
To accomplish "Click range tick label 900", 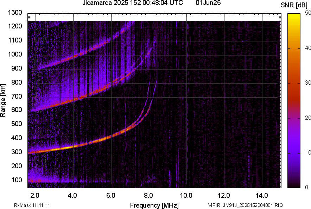I will (x=17, y=68).
